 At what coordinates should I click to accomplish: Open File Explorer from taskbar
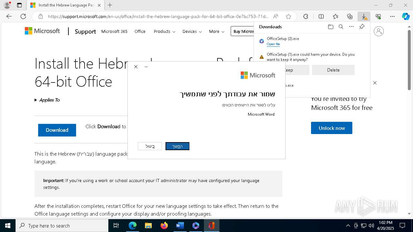pyautogui.click(x=148, y=226)
